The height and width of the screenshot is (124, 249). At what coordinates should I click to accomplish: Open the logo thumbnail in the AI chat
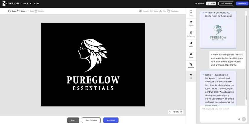[218, 33]
